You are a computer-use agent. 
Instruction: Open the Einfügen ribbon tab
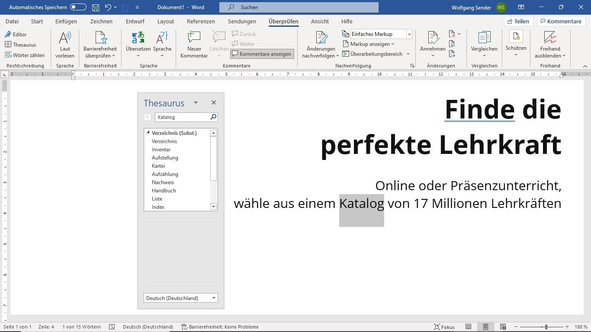66,21
